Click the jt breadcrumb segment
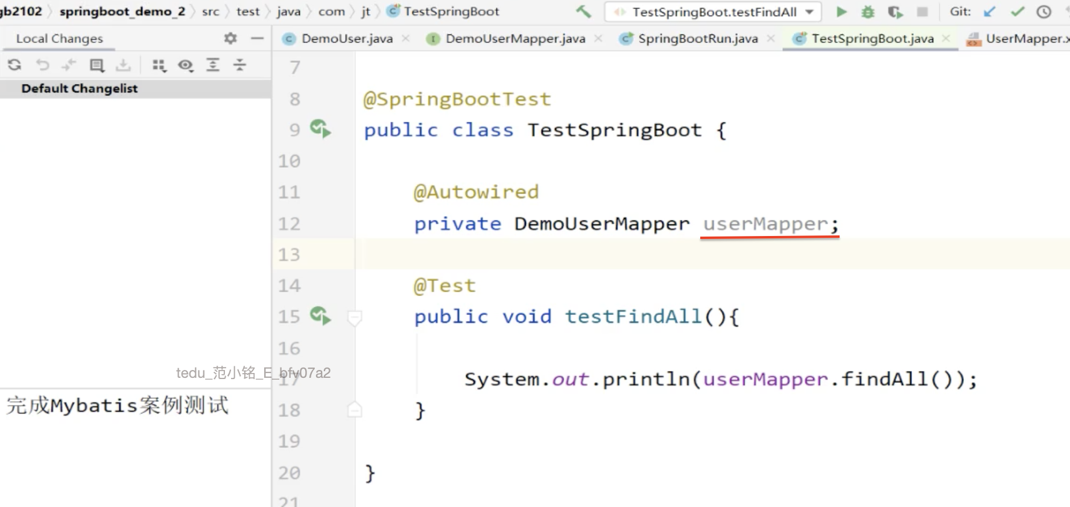This screenshot has height=507, width=1070. 366,11
